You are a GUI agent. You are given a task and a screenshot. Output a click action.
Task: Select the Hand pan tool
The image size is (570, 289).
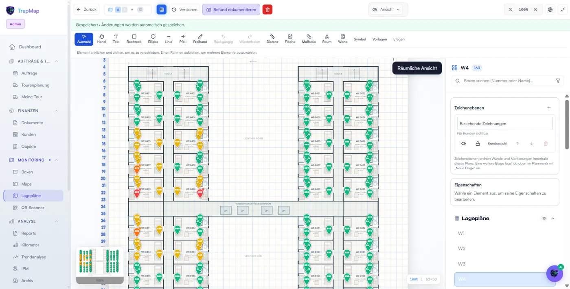101,39
